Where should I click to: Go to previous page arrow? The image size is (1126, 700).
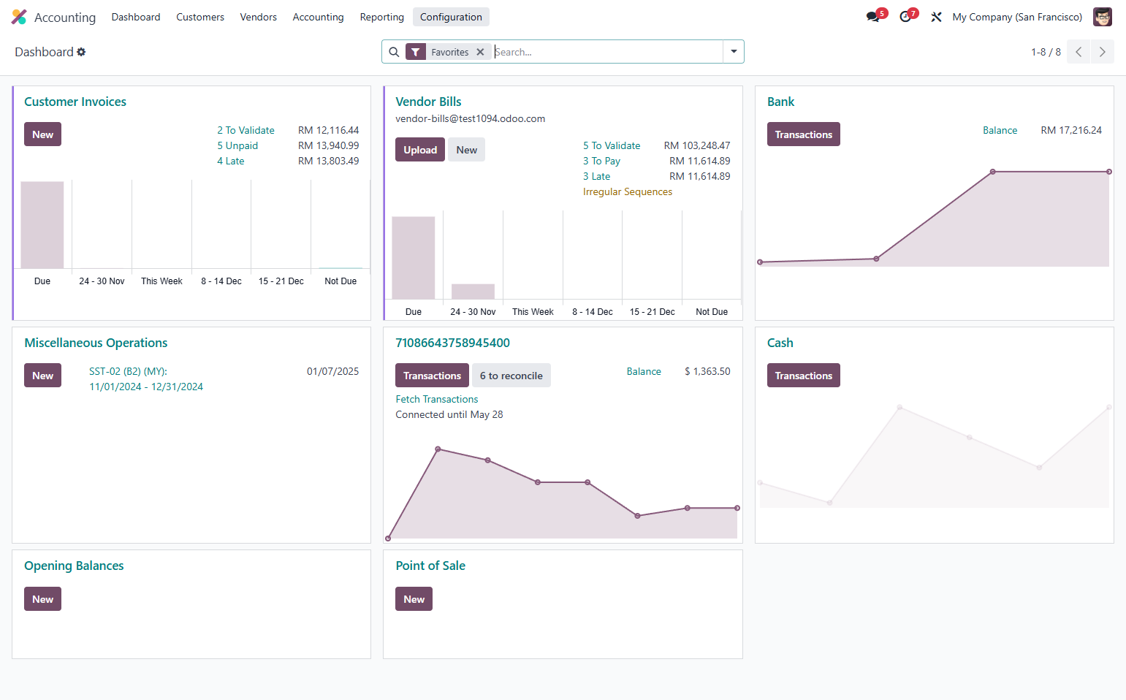pos(1078,52)
